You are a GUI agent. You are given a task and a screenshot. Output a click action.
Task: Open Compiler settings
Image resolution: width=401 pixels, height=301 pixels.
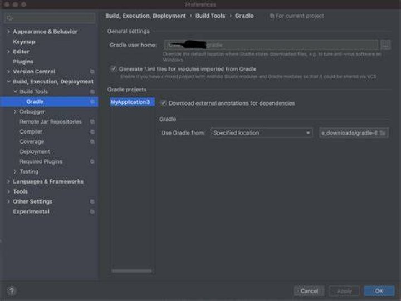coord(31,132)
